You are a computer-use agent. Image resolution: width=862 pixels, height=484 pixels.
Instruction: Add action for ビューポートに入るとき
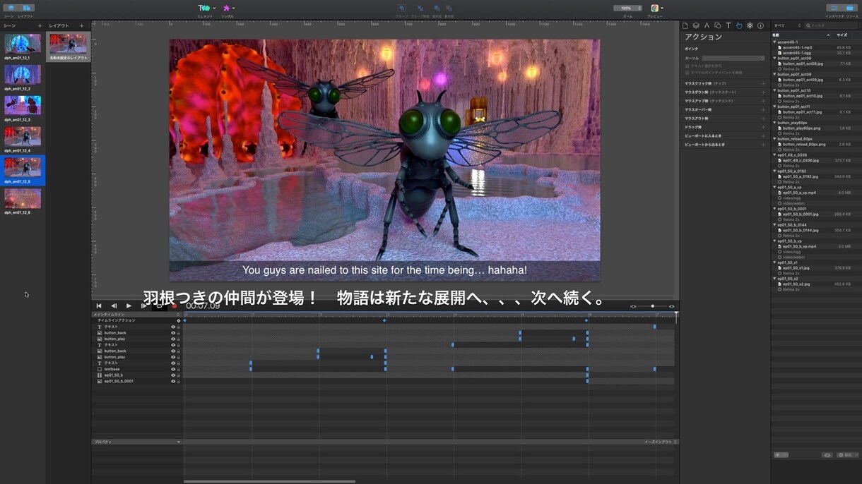(x=763, y=135)
